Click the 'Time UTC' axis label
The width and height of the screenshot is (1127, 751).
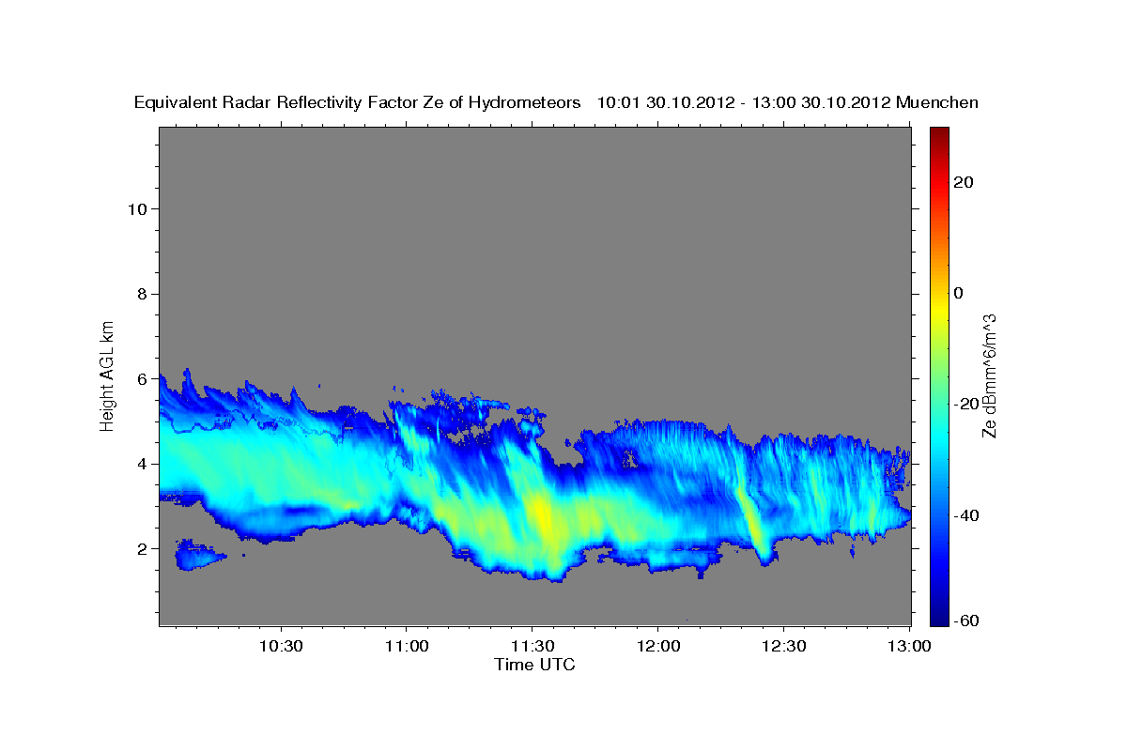click(x=534, y=665)
